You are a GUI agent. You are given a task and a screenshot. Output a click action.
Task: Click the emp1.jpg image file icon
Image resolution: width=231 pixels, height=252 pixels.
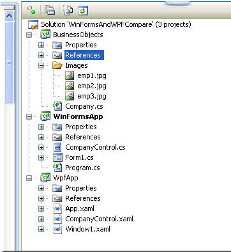coord(70,75)
